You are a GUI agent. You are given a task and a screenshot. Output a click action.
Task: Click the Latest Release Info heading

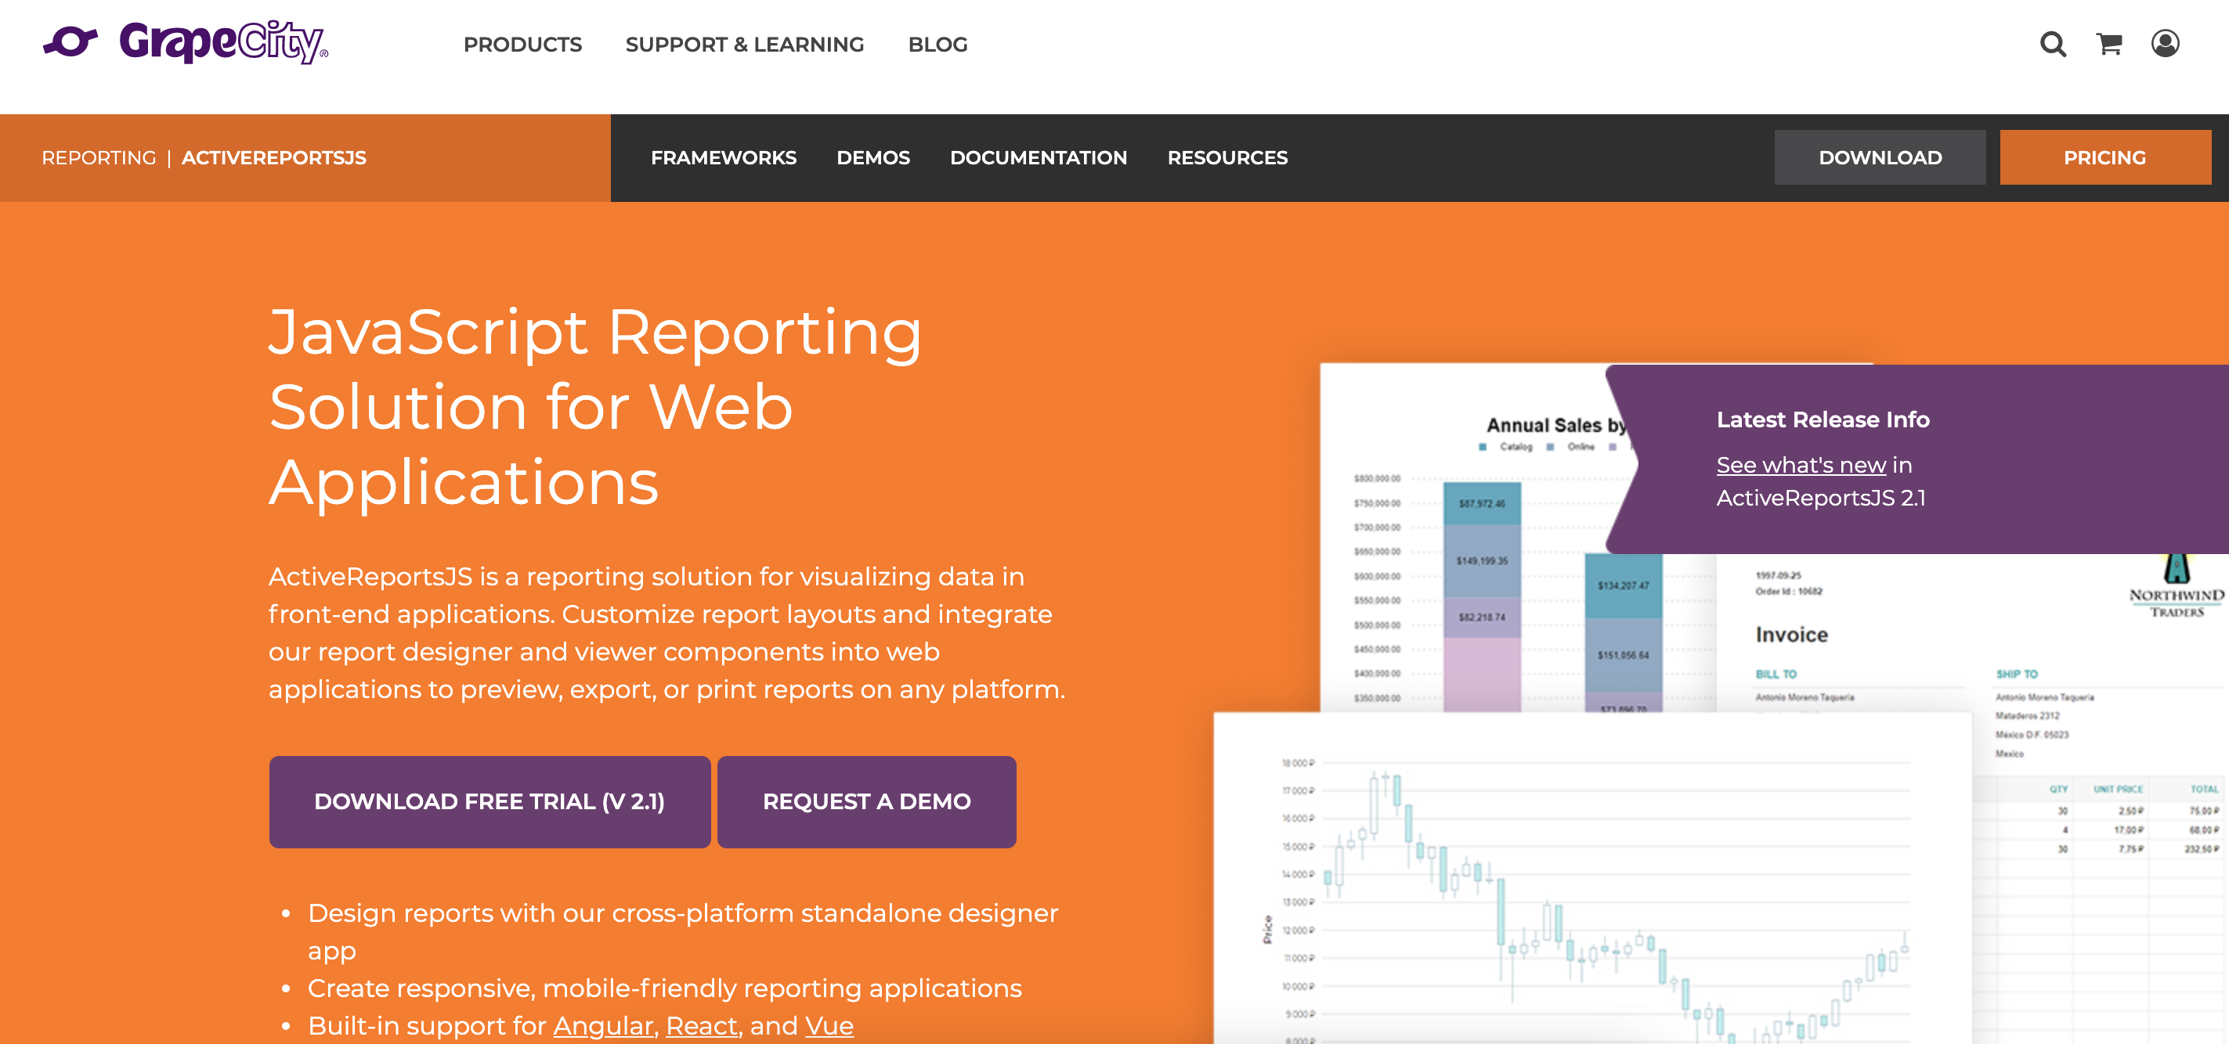coord(1823,419)
